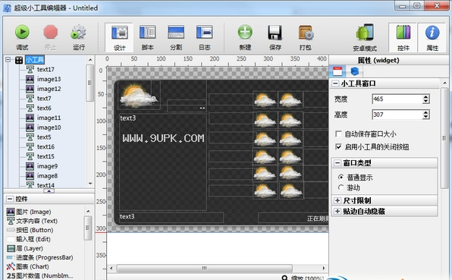Select text6 tree item

44,109
